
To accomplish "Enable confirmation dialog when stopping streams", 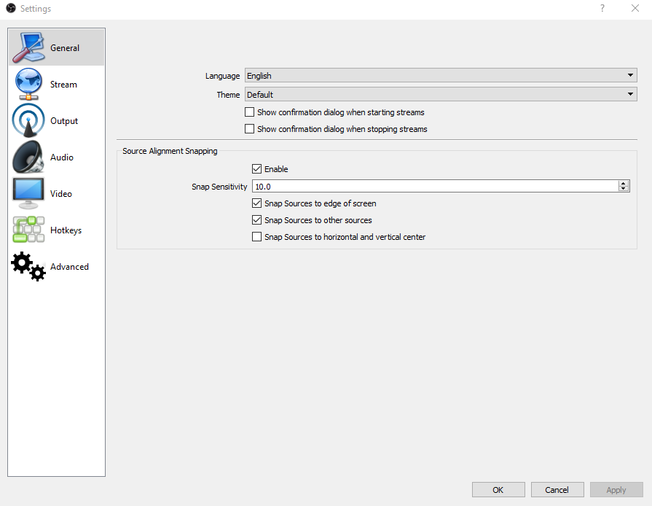I will click(249, 128).
